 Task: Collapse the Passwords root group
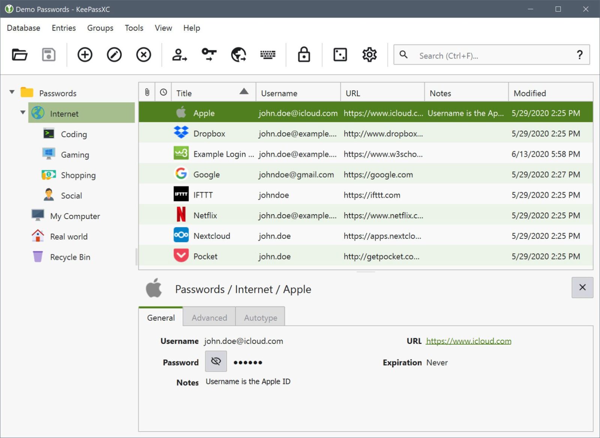pos(12,92)
